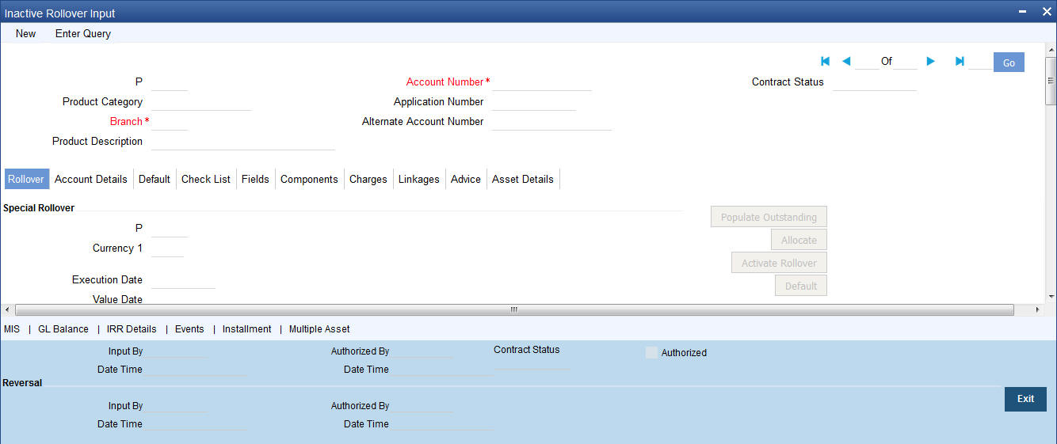Close the Inactive Rollover Input window
Image resolution: width=1057 pixels, height=444 pixels.
[1046, 11]
